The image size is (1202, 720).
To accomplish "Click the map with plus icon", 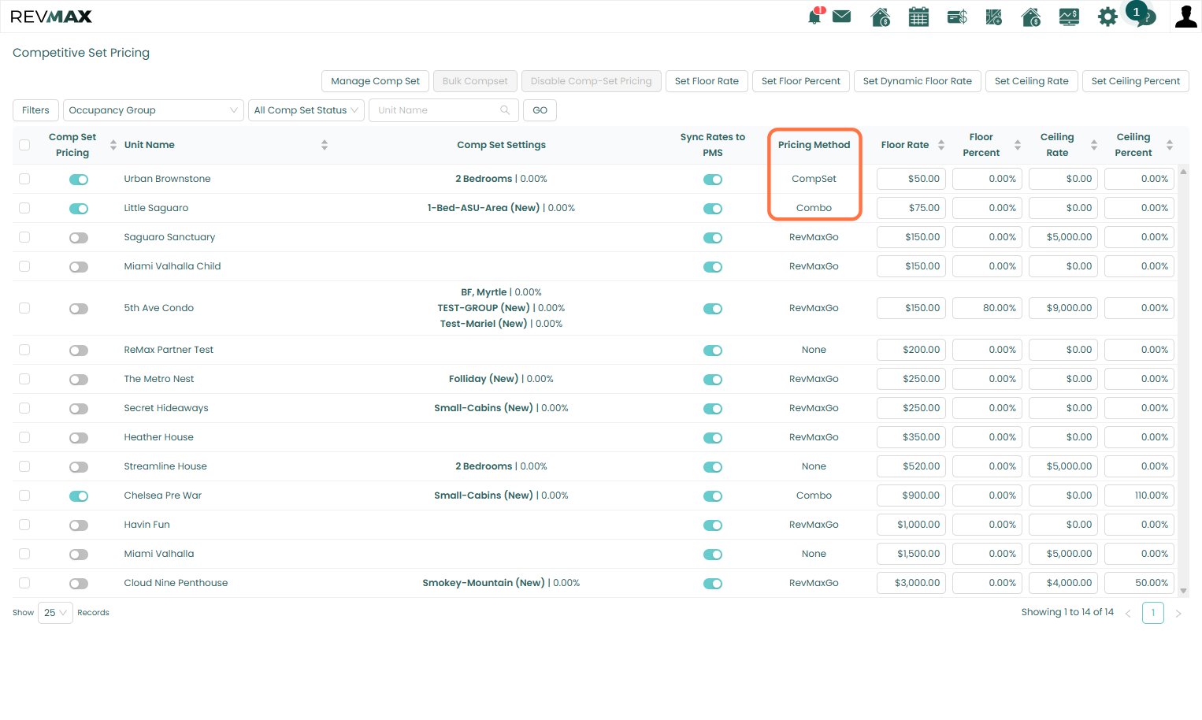I will [994, 17].
